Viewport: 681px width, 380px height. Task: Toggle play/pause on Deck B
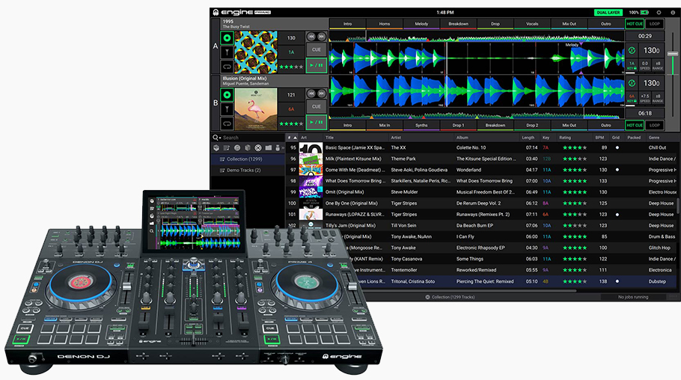(x=317, y=122)
